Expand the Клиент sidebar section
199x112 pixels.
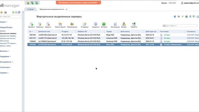(x=3, y=22)
